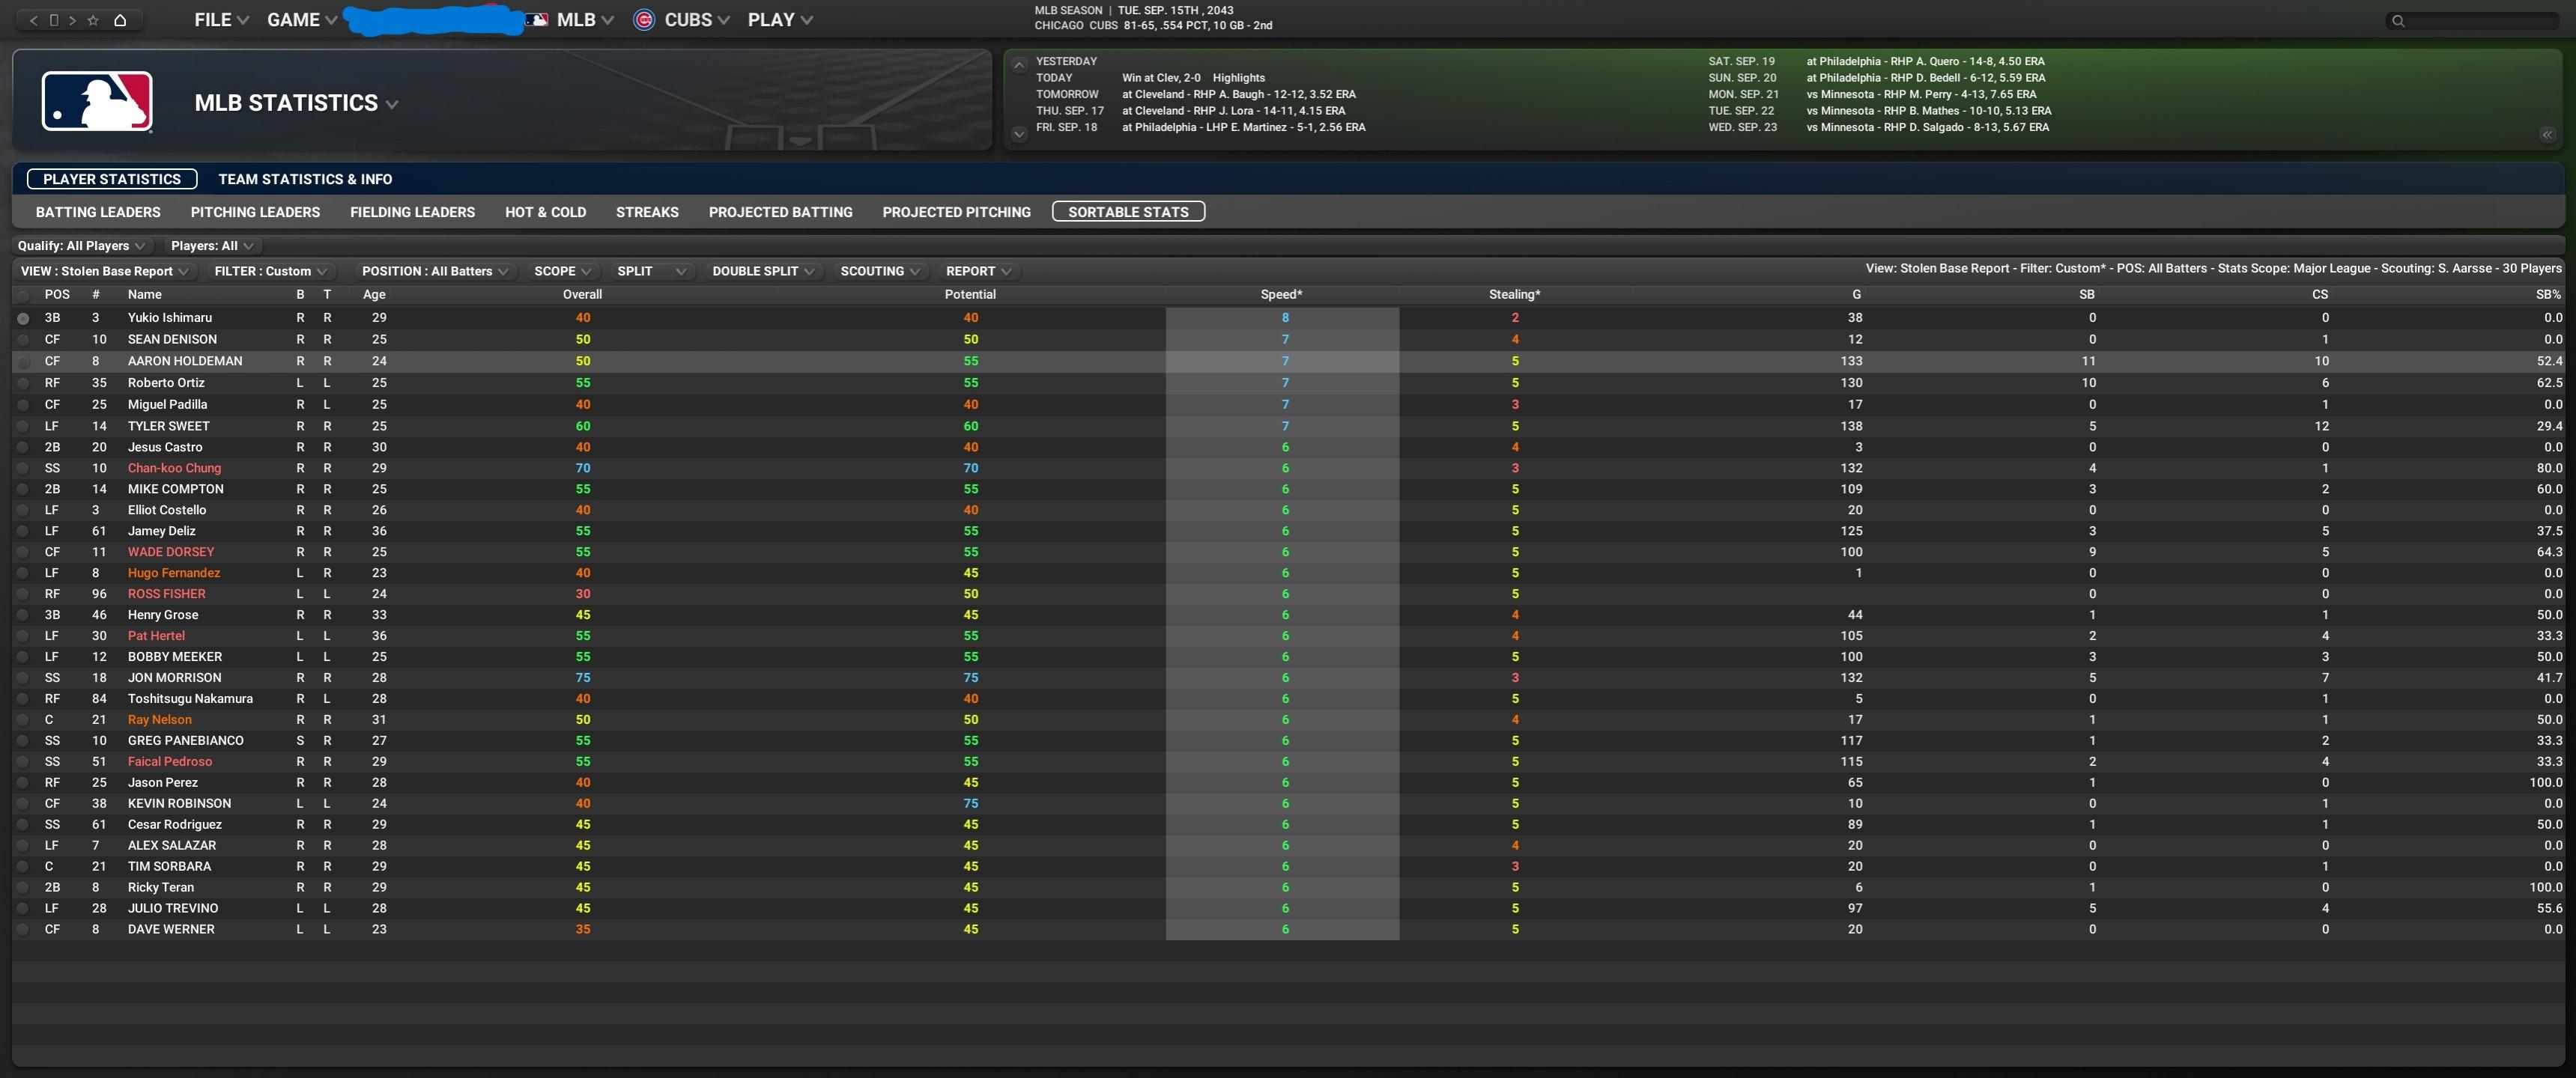This screenshot has width=2576, height=1078.
Task: Click the Cubs team logo icon
Action: click(644, 20)
